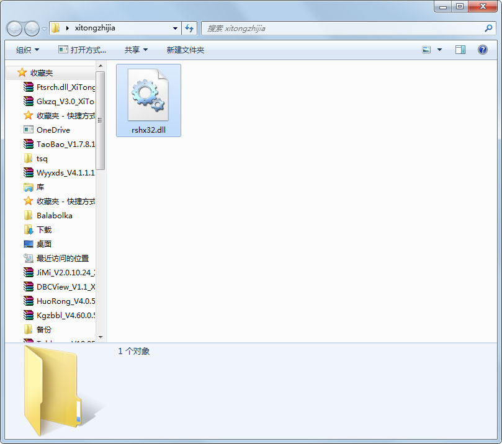Click the 1 个对象 status text
The height and width of the screenshot is (444, 502).
click(x=134, y=351)
